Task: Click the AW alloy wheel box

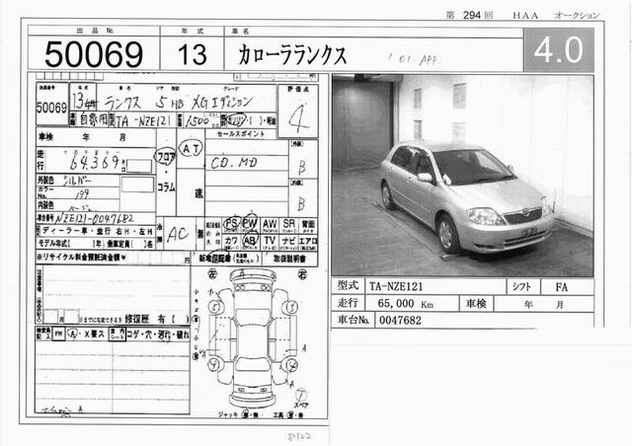Action: point(270,225)
